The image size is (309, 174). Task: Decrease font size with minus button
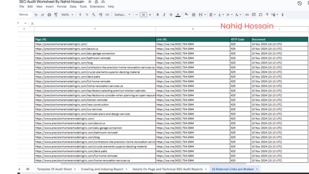[x=136, y=14]
